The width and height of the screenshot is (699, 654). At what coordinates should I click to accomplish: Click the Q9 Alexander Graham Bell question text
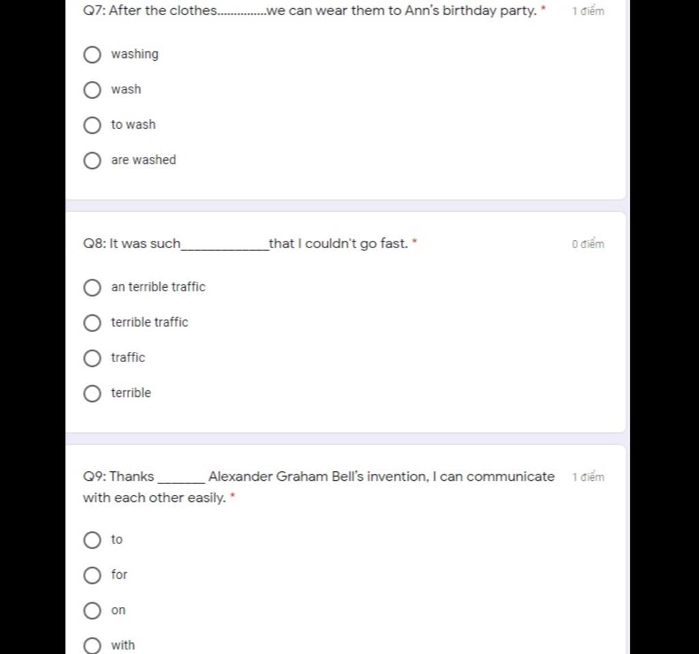click(318, 477)
